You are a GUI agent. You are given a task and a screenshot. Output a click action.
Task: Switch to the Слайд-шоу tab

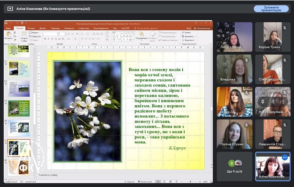tap(84, 28)
